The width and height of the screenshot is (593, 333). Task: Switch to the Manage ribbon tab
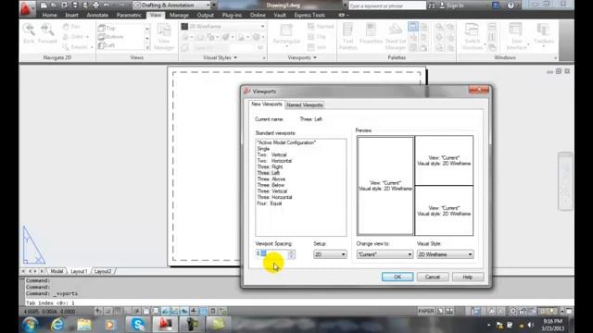pyautogui.click(x=179, y=15)
